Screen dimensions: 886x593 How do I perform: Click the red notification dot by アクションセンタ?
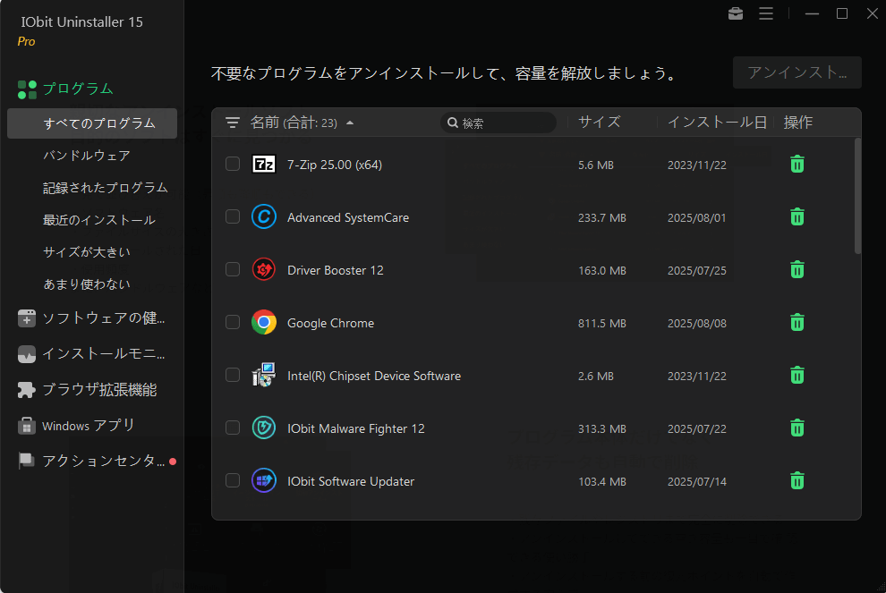click(173, 462)
